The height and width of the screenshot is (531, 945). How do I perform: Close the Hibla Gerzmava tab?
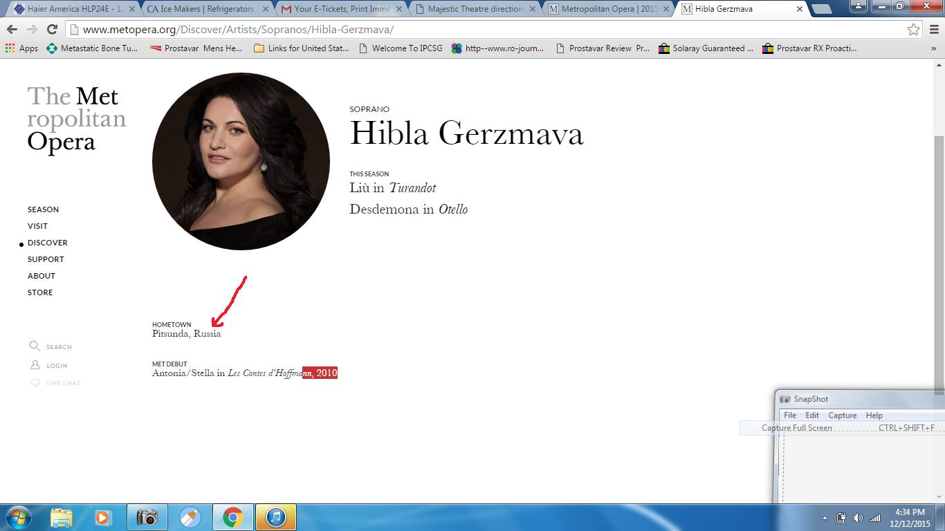pyautogui.click(x=800, y=9)
